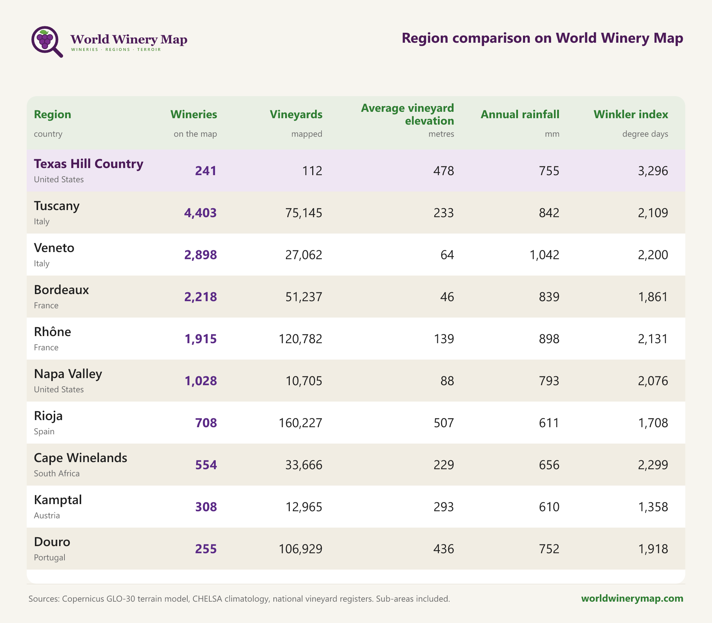
Task: Click Tuscany elevation value 233
Action: [444, 213]
